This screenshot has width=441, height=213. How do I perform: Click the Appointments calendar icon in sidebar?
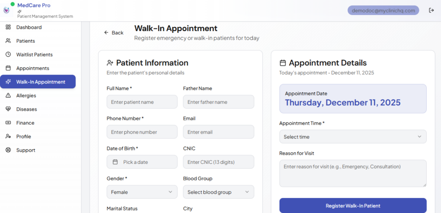(8, 68)
